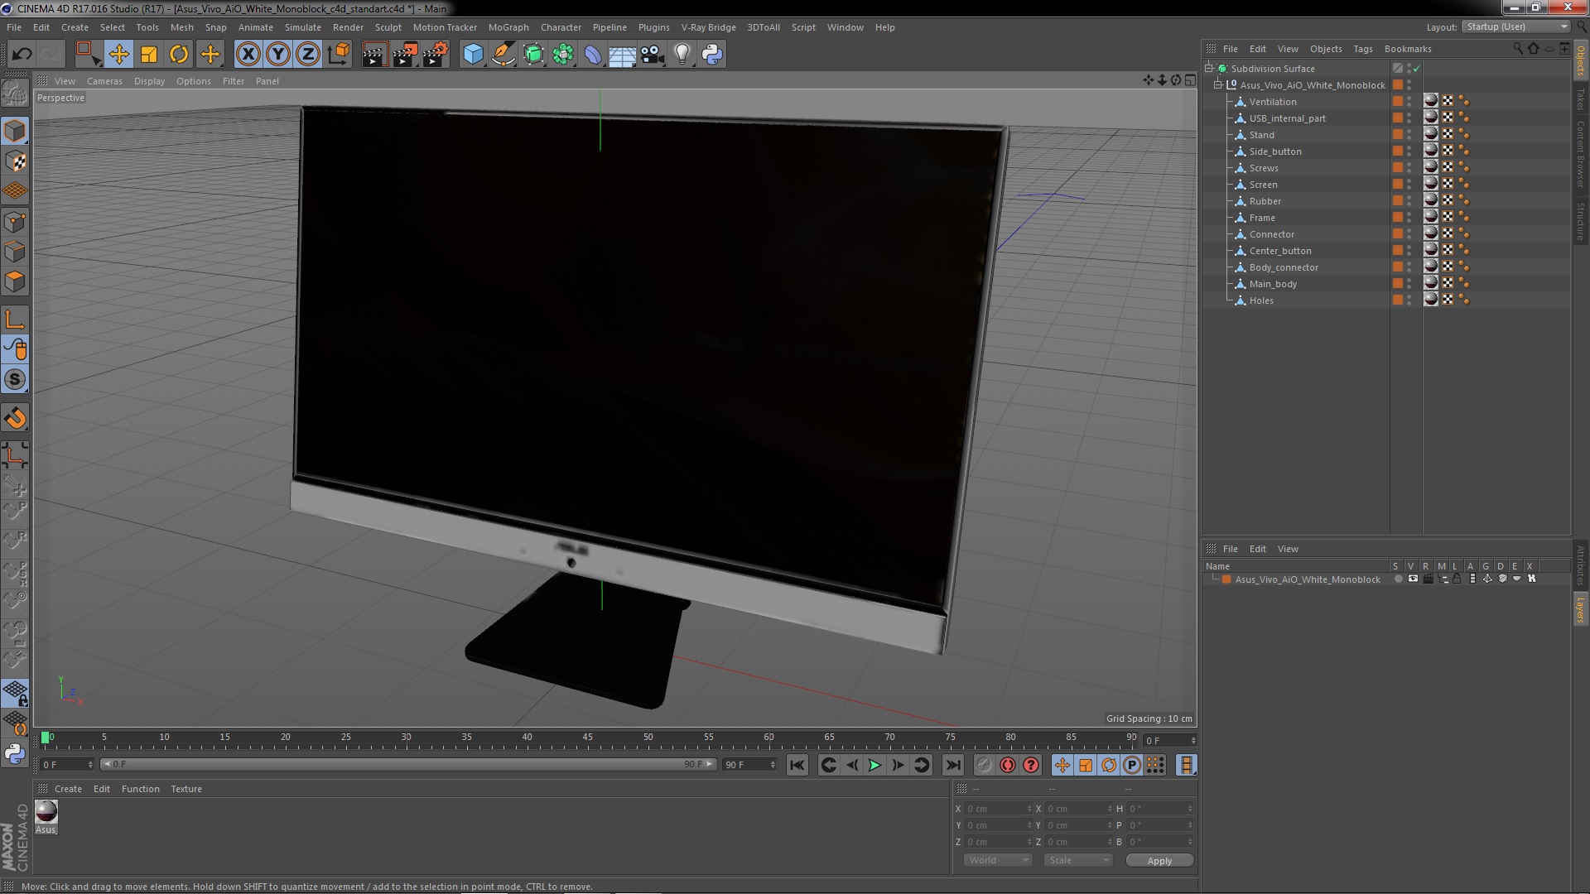Collapse the Asus_Vivo_AiO_White_Monoblock null node

pyautogui.click(x=1218, y=85)
